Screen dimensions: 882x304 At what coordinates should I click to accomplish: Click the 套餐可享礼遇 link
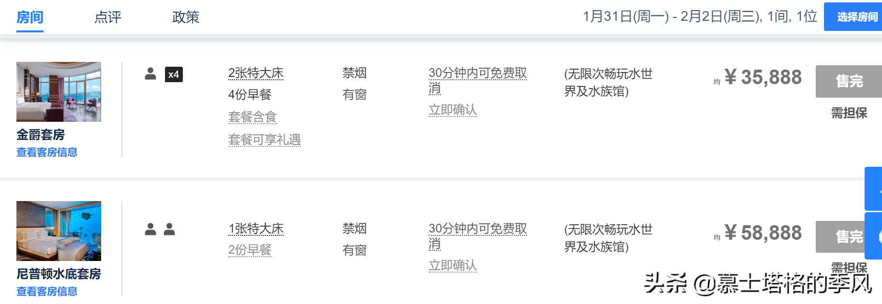click(264, 140)
